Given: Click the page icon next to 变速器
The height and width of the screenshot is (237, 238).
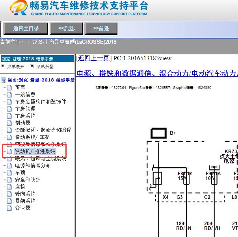Looking at the screenshot, I should click(9, 208).
